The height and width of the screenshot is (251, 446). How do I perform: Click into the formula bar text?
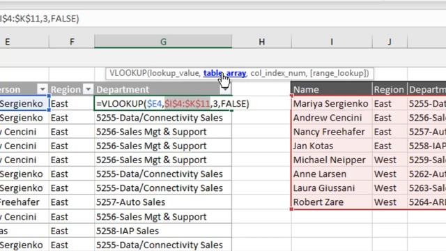click(40, 19)
